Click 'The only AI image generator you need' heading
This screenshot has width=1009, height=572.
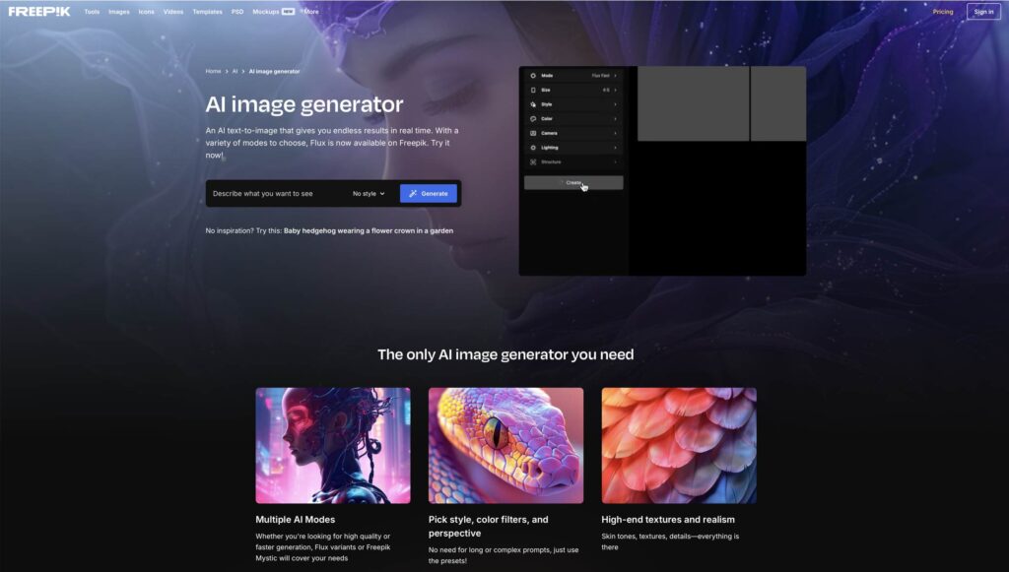505,354
